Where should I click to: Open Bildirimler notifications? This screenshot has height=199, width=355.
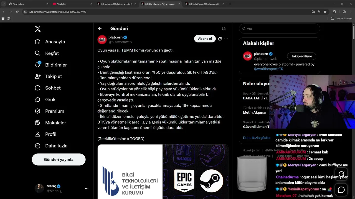tap(51, 65)
